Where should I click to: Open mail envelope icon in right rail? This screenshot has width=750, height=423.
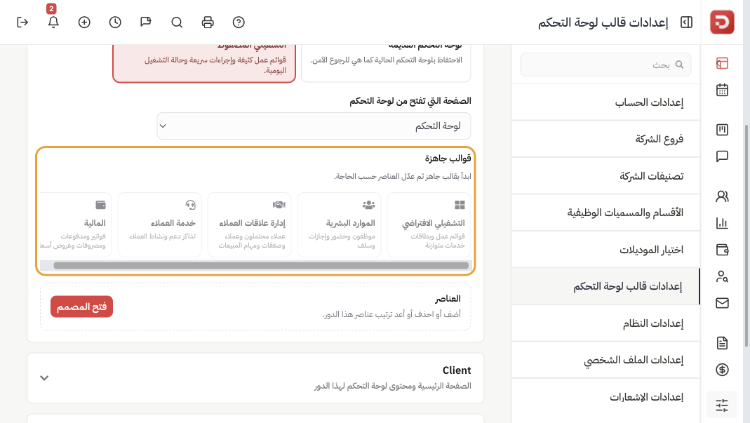[722, 303]
